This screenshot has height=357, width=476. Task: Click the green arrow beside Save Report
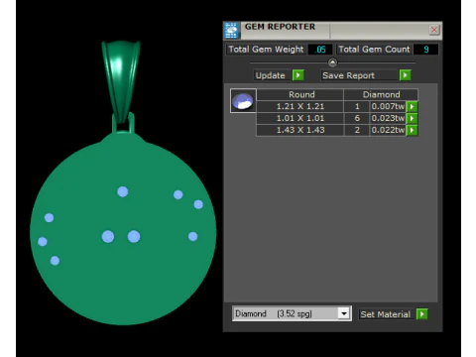pyautogui.click(x=405, y=75)
